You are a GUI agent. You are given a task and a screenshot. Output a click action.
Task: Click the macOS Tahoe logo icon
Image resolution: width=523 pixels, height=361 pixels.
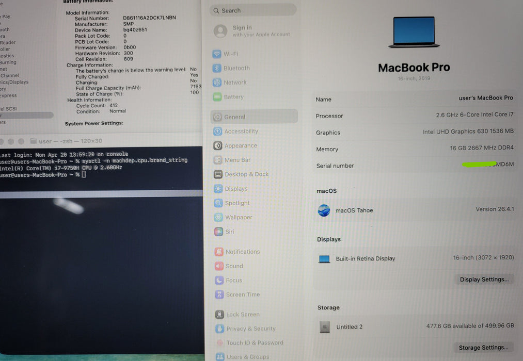click(324, 210)
